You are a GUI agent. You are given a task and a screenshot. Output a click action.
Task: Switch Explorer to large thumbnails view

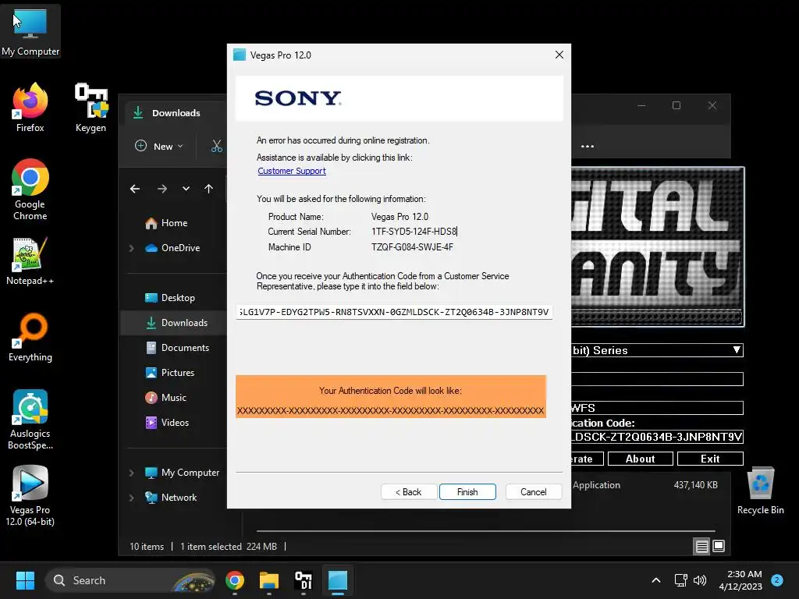tap(719, 546)
